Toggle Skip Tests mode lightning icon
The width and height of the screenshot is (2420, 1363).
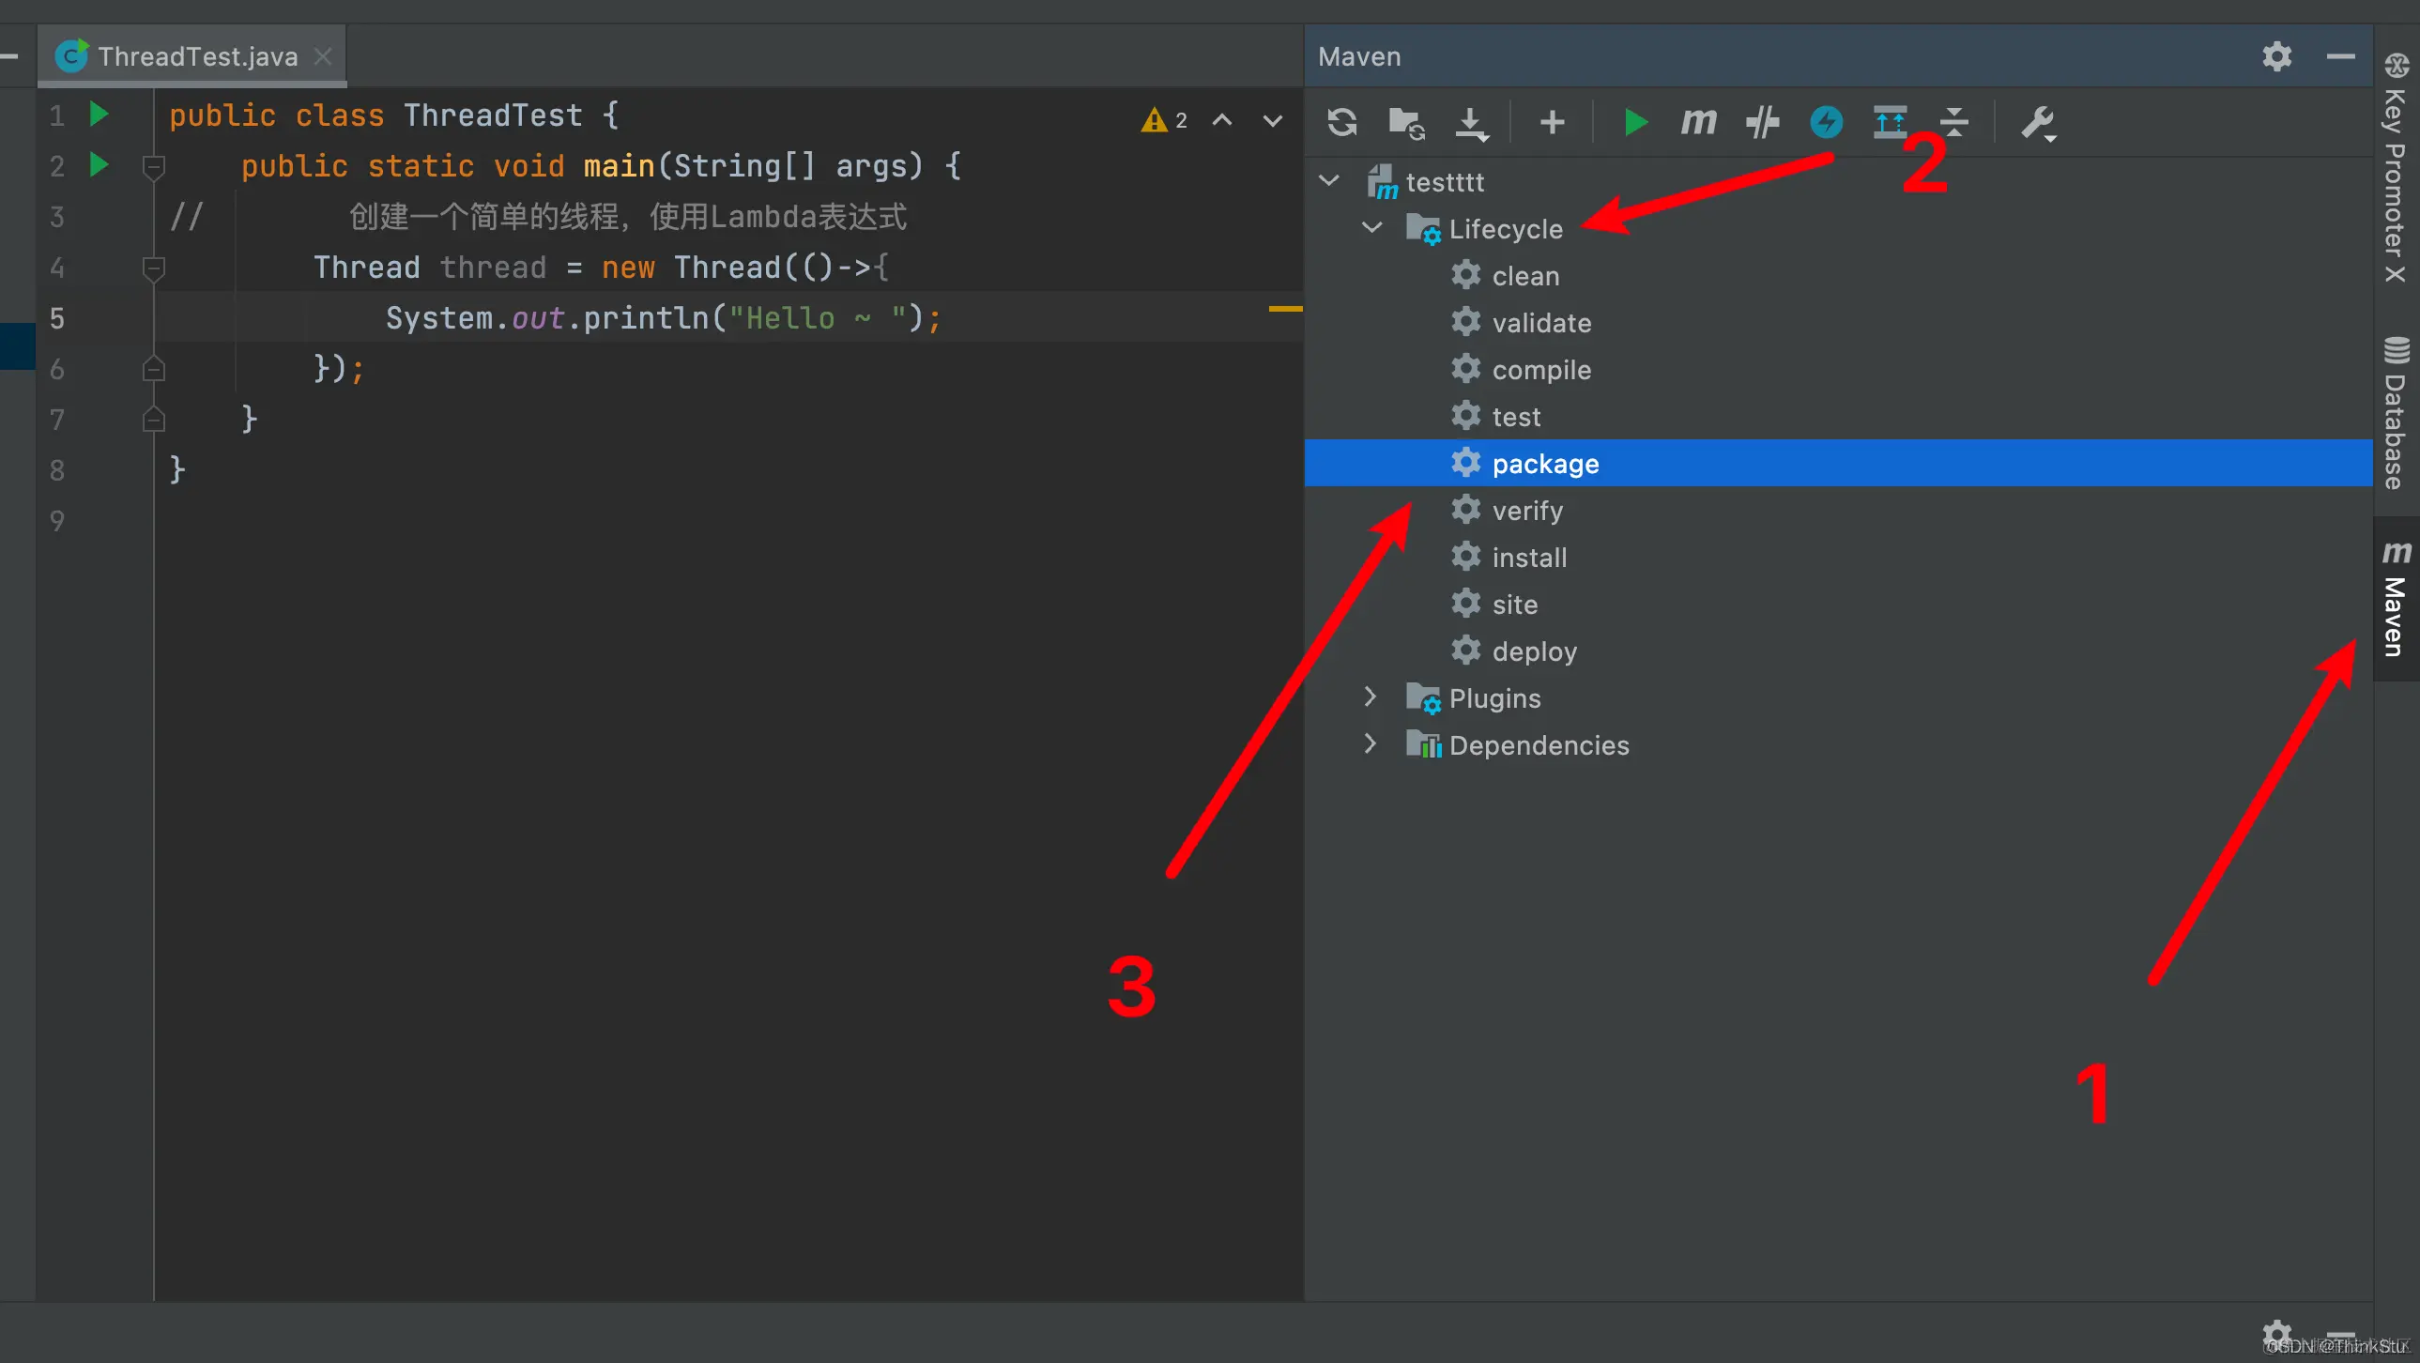tap(1827, 122)
